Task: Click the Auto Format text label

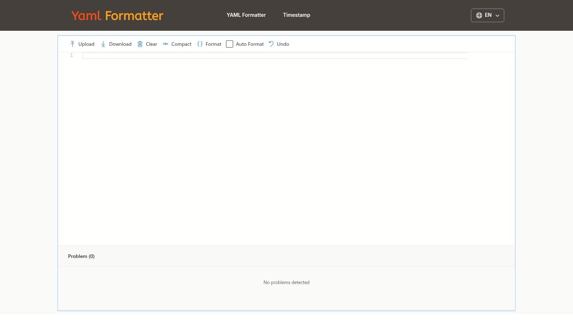Action: (250, 44)
